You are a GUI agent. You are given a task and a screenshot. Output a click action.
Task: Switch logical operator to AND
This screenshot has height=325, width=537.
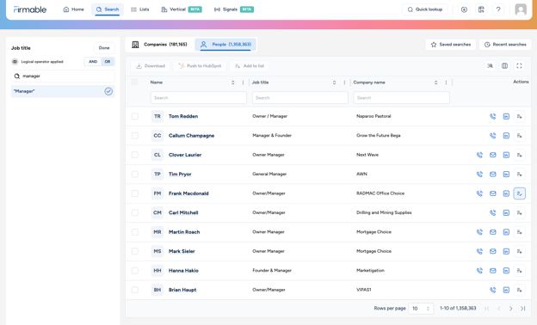point(93,62)
